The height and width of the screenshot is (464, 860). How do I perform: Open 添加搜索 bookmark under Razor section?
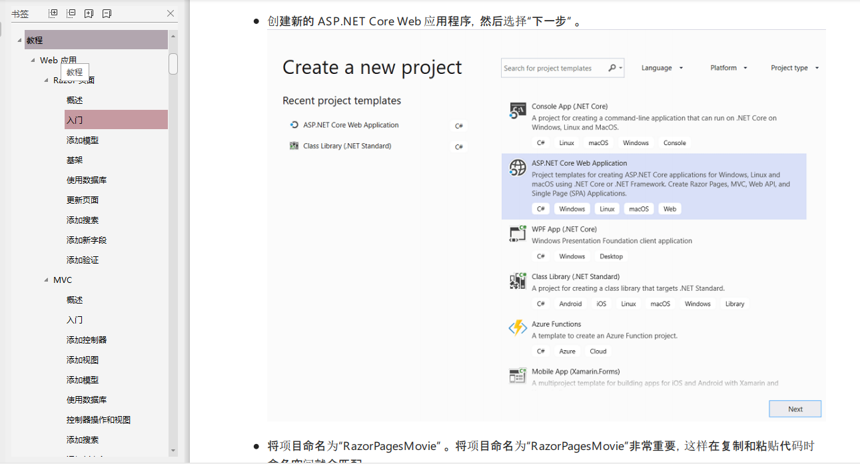click(83, 220)
